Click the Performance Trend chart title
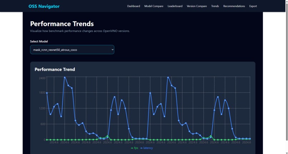 coord(55,70)
